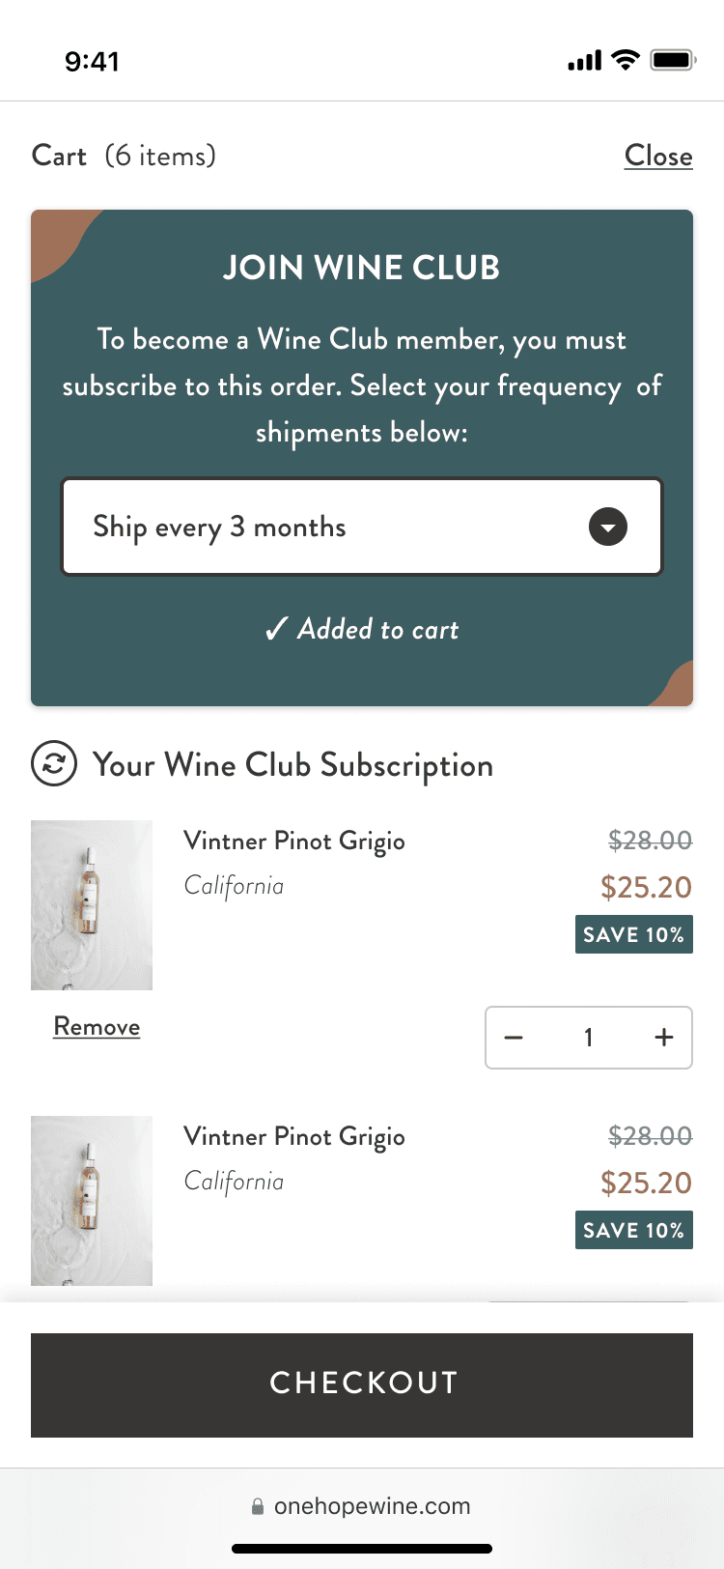Click the second Save 10% badge
The width and height of the screenshot is (724, 1569).
(633, 1230)
